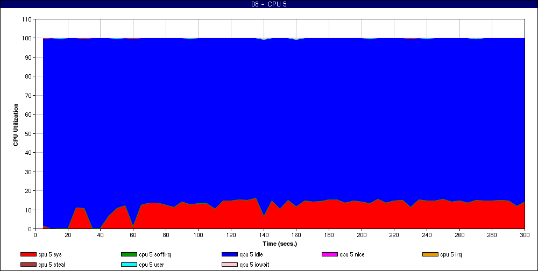This screenshot has width=538, height=271.
Task: Click the 40 label on the time axis
Action: coord(101,235)
